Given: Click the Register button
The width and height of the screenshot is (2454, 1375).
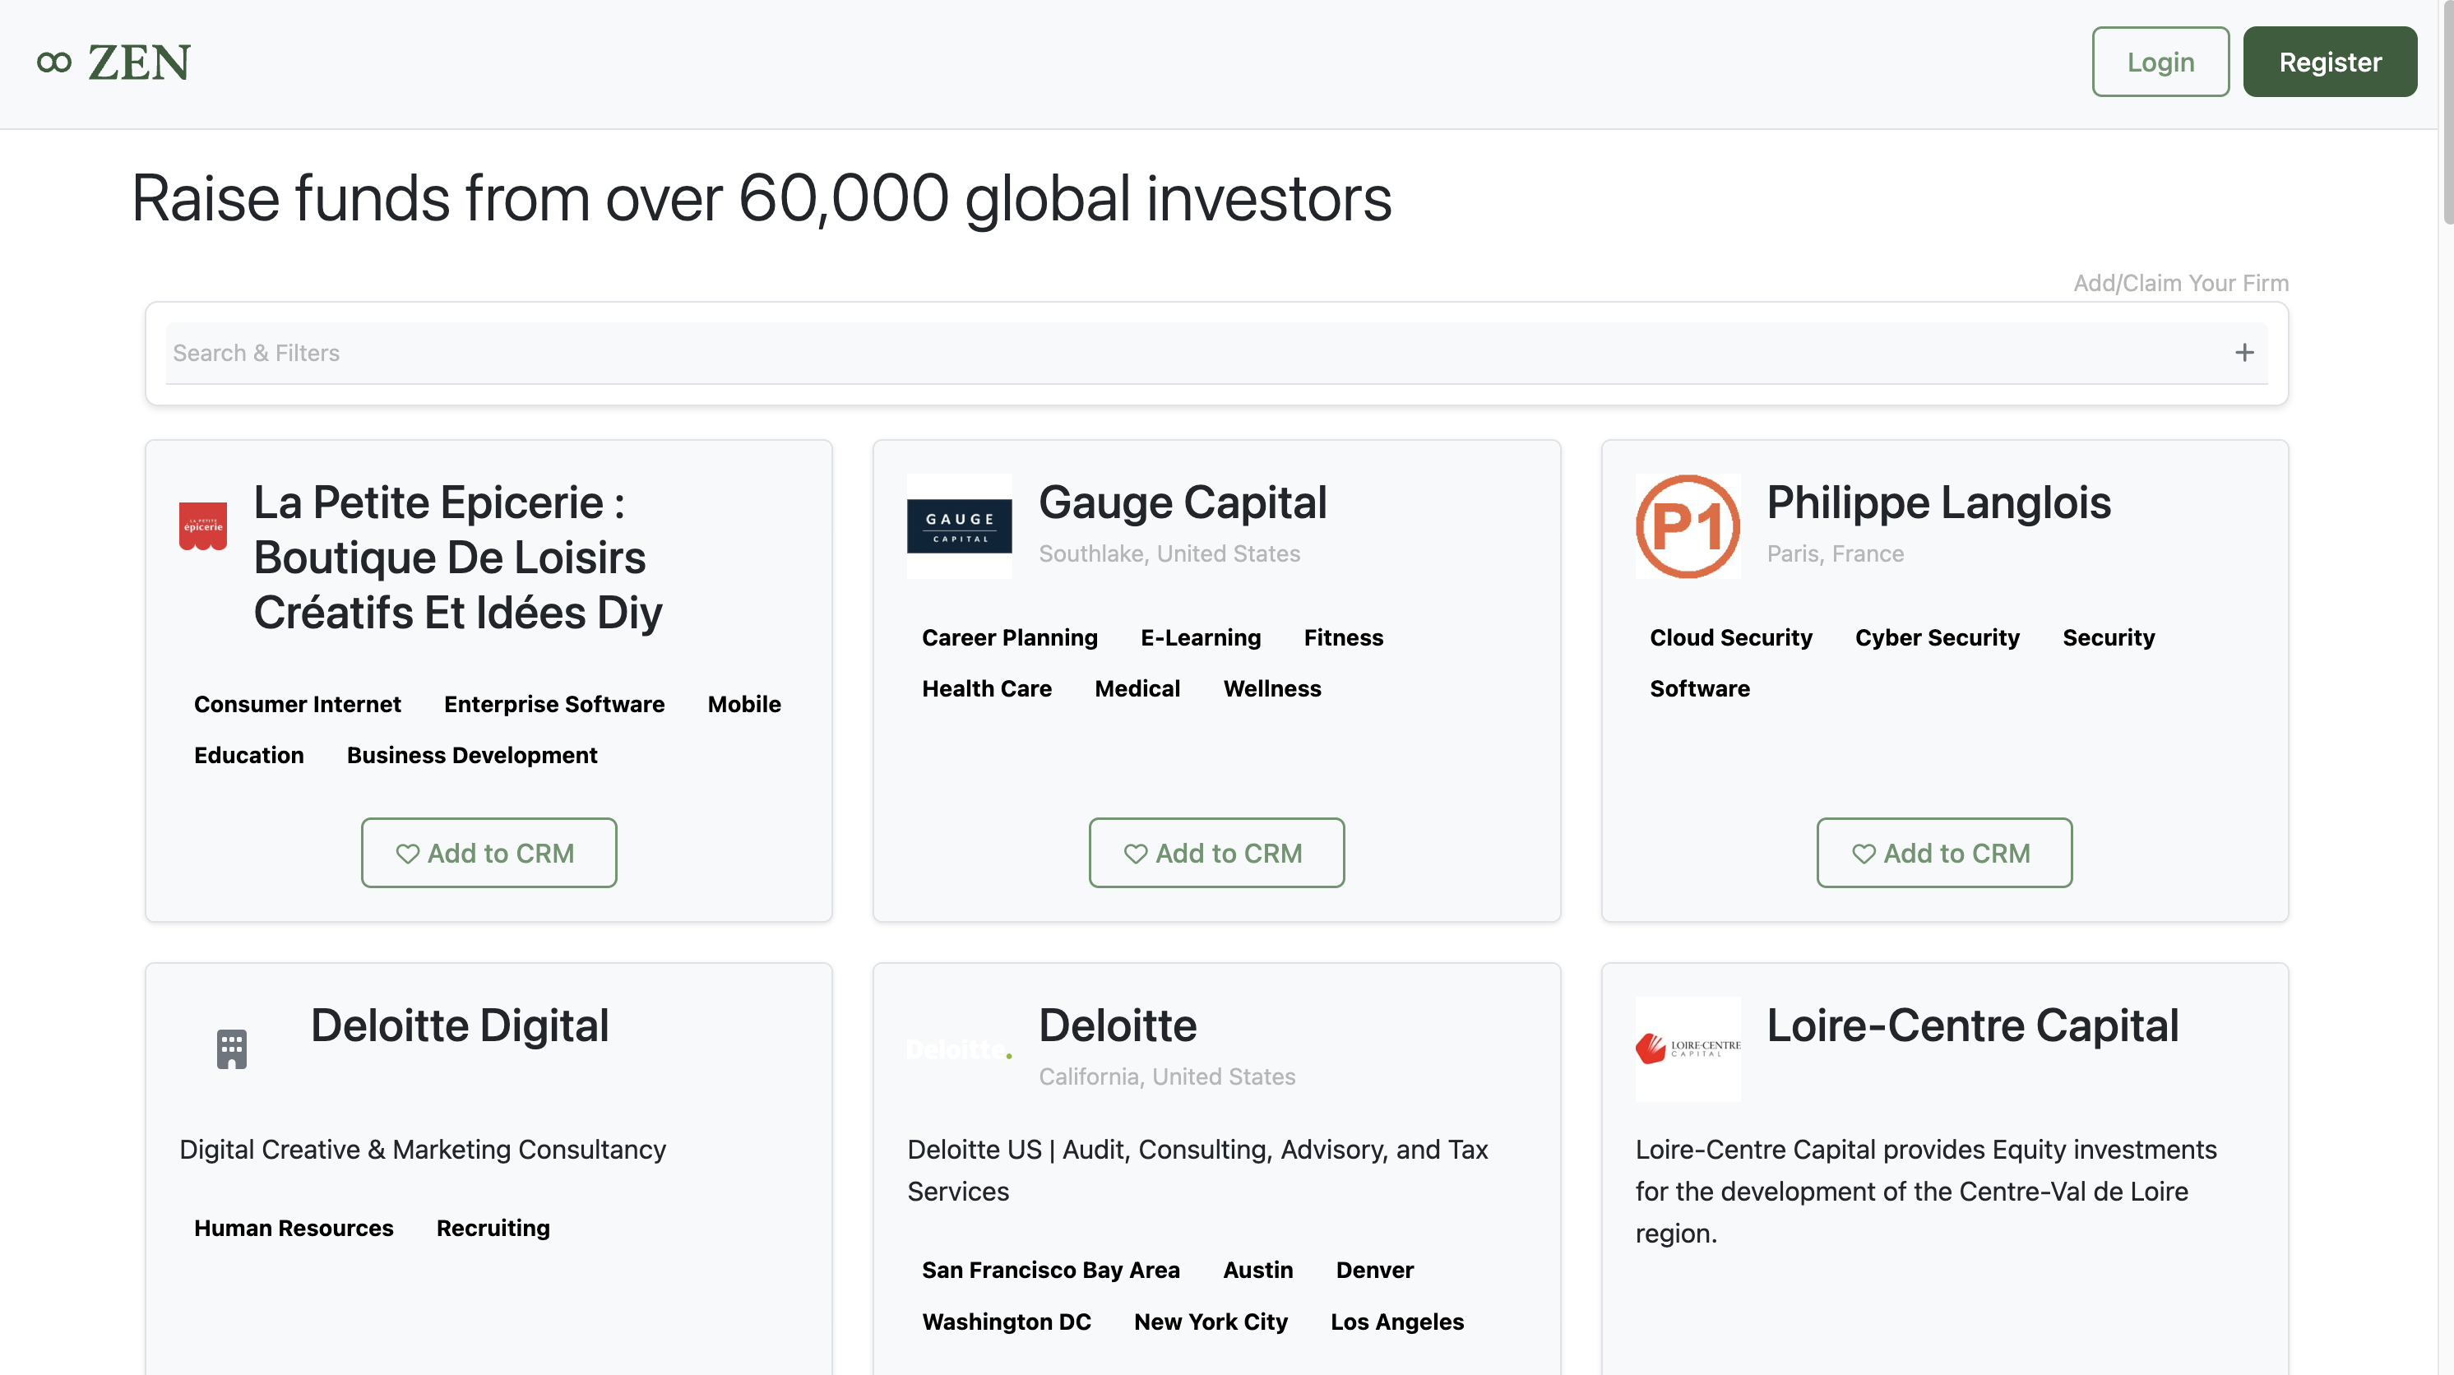Looking at the screenshot, I should [x=2329, y=62].
